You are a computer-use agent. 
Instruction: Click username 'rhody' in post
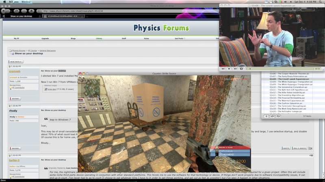pos(13,111)
